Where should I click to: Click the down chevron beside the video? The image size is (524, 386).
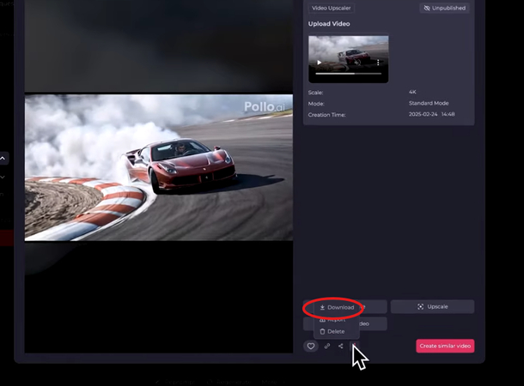[3, 177]
